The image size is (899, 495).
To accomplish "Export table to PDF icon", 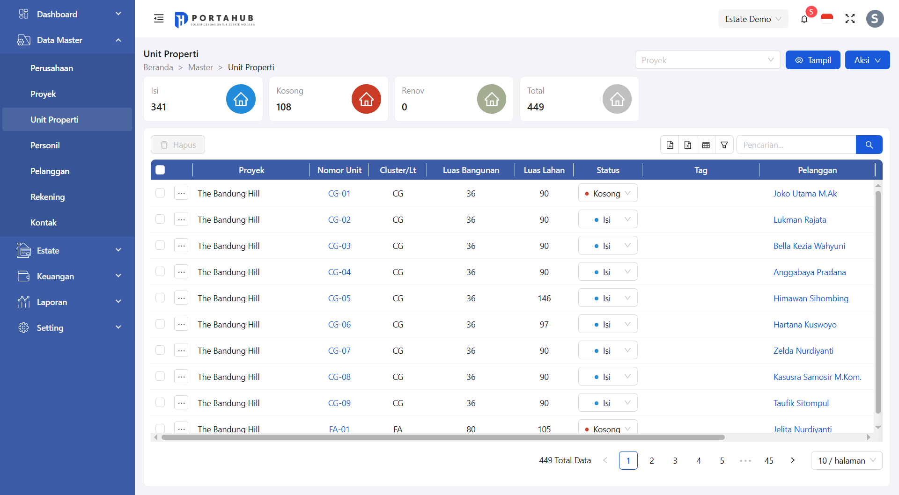I will click(670, 145).
